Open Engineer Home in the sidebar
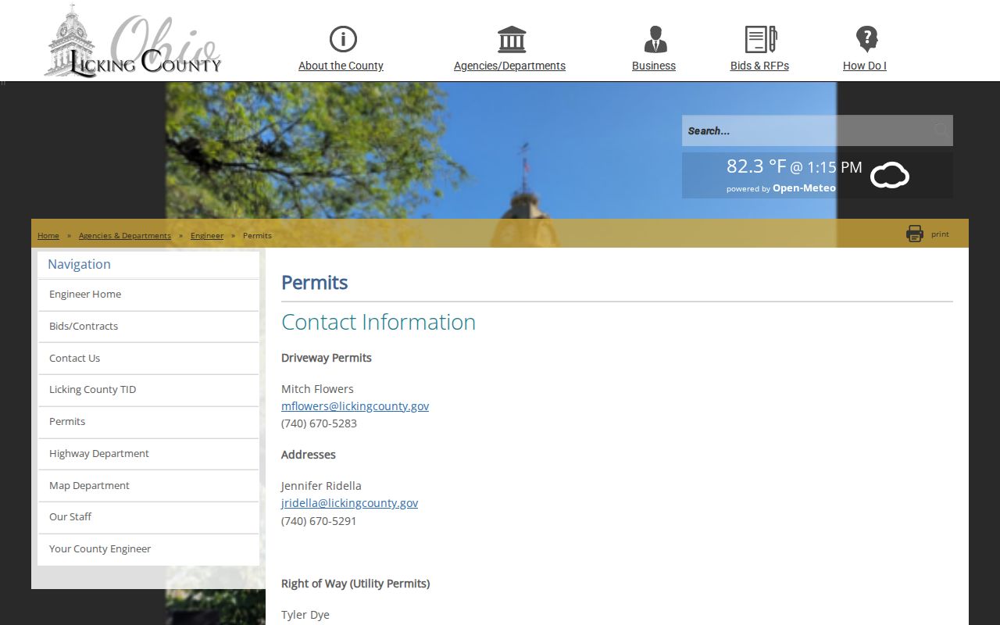The height and width of the screenshot is (625, 1000). [148, 295]
